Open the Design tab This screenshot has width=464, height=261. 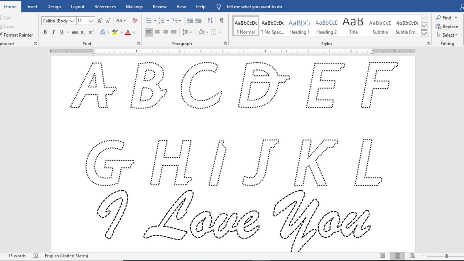(54, 7)
